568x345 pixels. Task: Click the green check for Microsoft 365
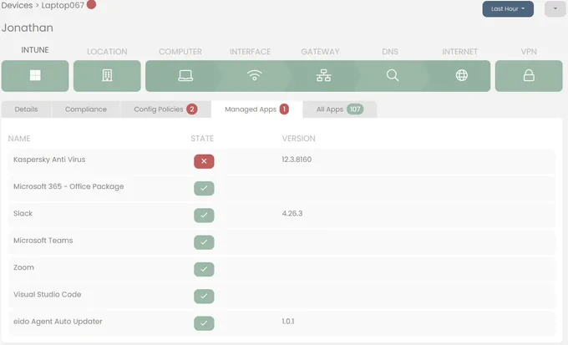204,188
